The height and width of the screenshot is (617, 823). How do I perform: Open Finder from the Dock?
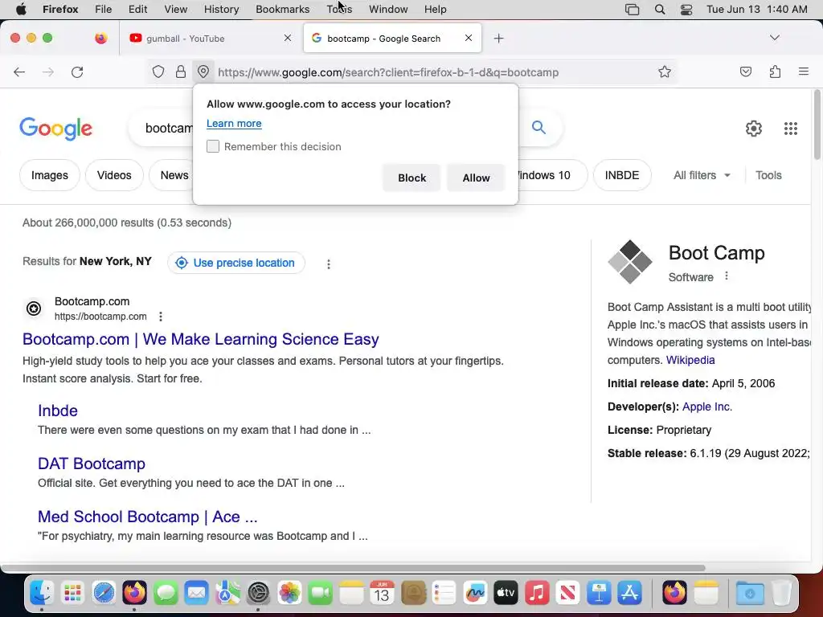coord(42,593)
